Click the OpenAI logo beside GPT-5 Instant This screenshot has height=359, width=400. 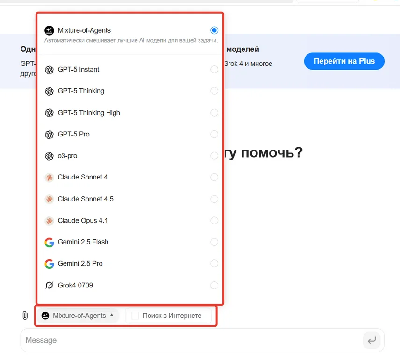(x=49, y=70)
